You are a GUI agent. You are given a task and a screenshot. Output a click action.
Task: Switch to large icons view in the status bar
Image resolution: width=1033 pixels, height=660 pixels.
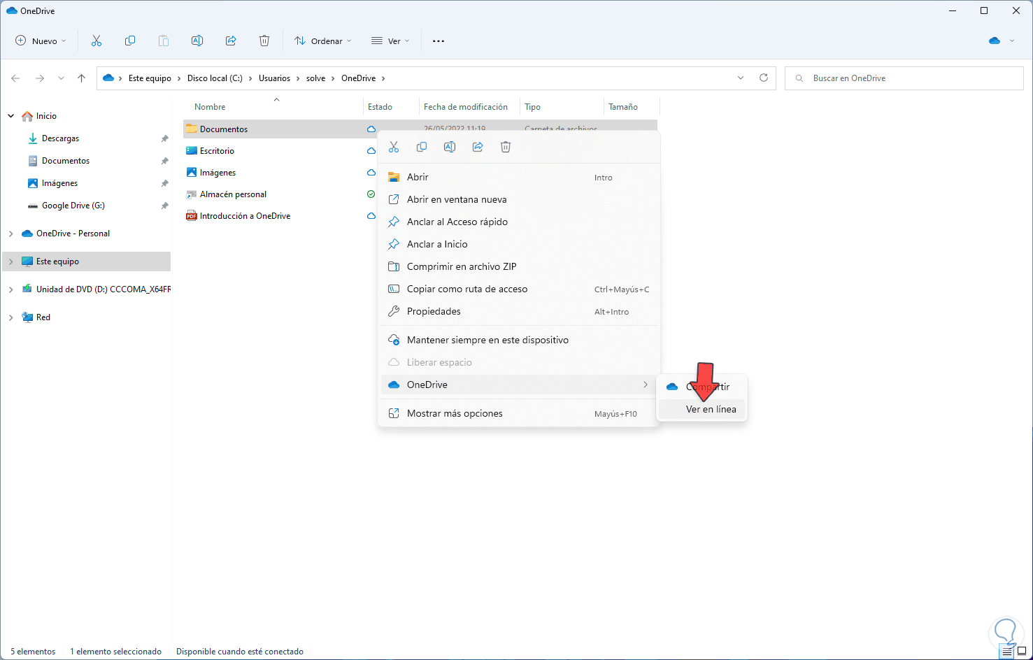tap(1022, 652)
